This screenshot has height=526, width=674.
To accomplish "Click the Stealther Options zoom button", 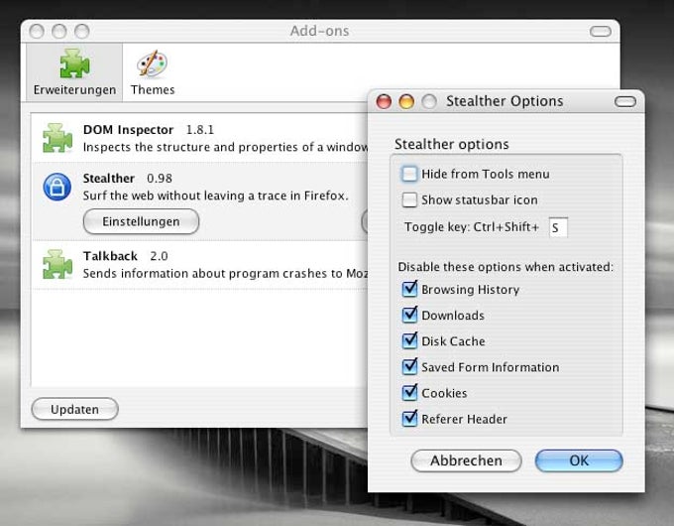I will click(x=429, y=101).
